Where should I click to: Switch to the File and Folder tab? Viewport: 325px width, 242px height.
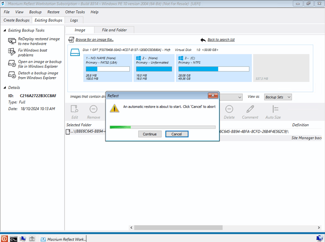point(114,30)
